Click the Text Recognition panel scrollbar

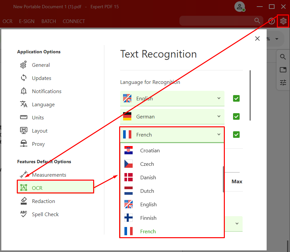[250, 95]
